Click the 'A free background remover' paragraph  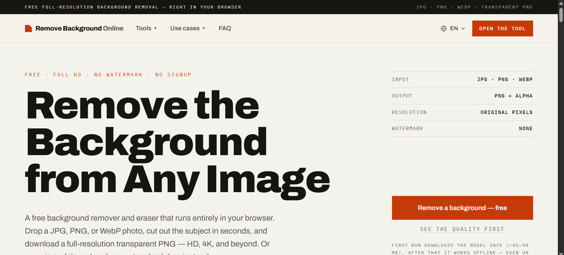coord(150,235)
